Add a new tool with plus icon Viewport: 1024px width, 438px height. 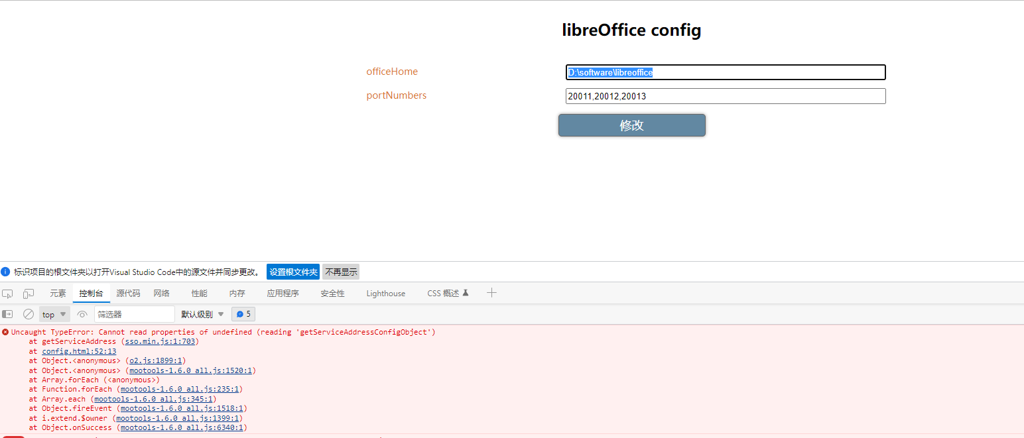pos(491,293)
